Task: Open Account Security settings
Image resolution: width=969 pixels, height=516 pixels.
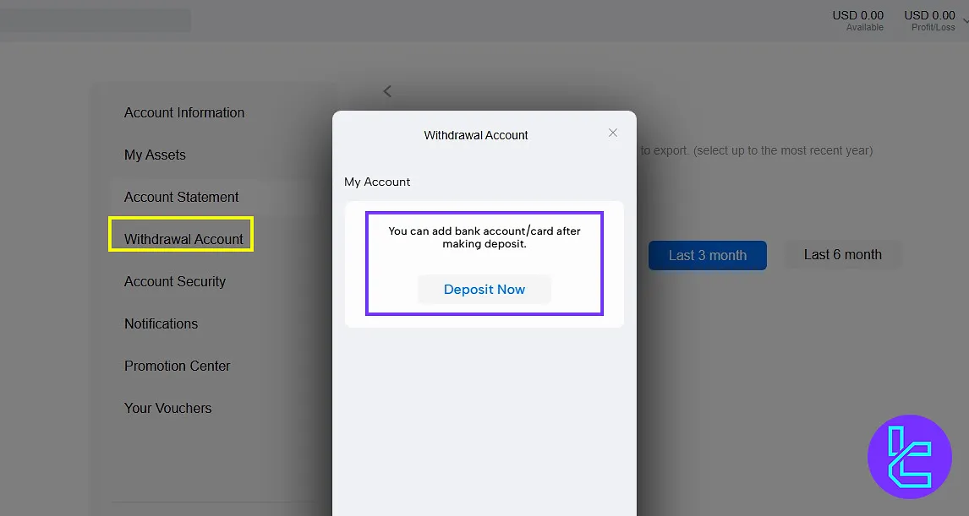Action: coord(175,281)
